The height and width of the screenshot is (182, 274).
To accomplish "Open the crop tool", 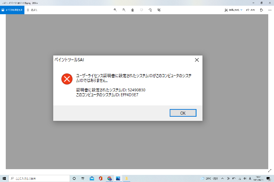I will 159,10.
